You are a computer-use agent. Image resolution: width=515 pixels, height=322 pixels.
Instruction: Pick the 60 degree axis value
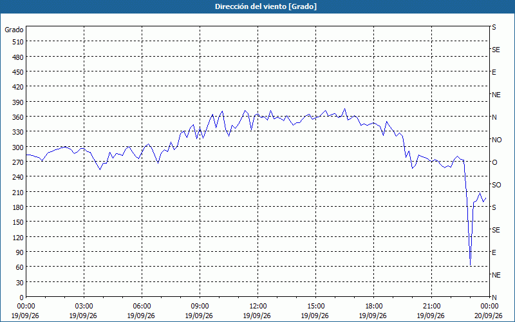(x=20, y=267)
